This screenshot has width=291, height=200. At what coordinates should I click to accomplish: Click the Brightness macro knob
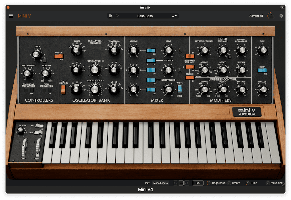209,183
